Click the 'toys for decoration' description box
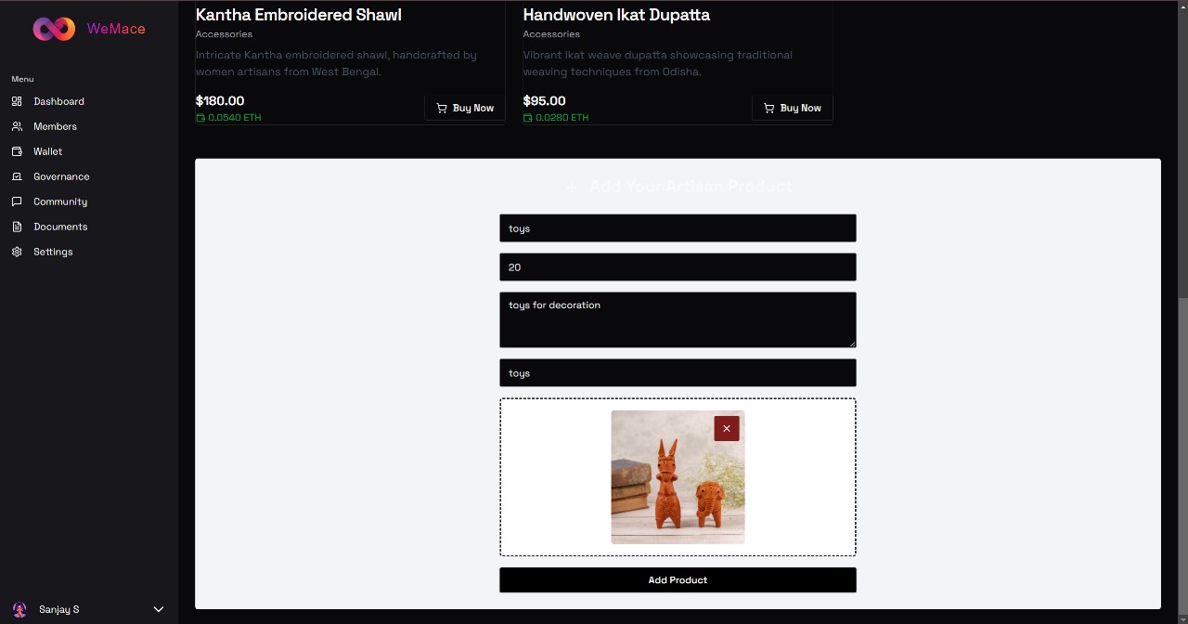The width and height of the screenshot is (1188, 624). tap(678, 319)
